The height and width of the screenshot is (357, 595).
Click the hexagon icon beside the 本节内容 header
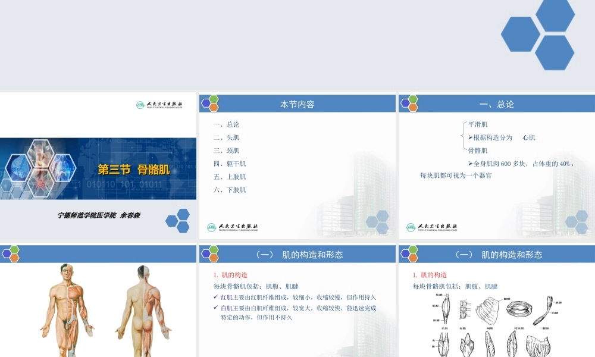pos(210,104)
